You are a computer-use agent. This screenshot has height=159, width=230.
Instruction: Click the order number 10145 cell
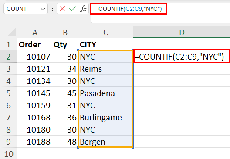[34, 93]
